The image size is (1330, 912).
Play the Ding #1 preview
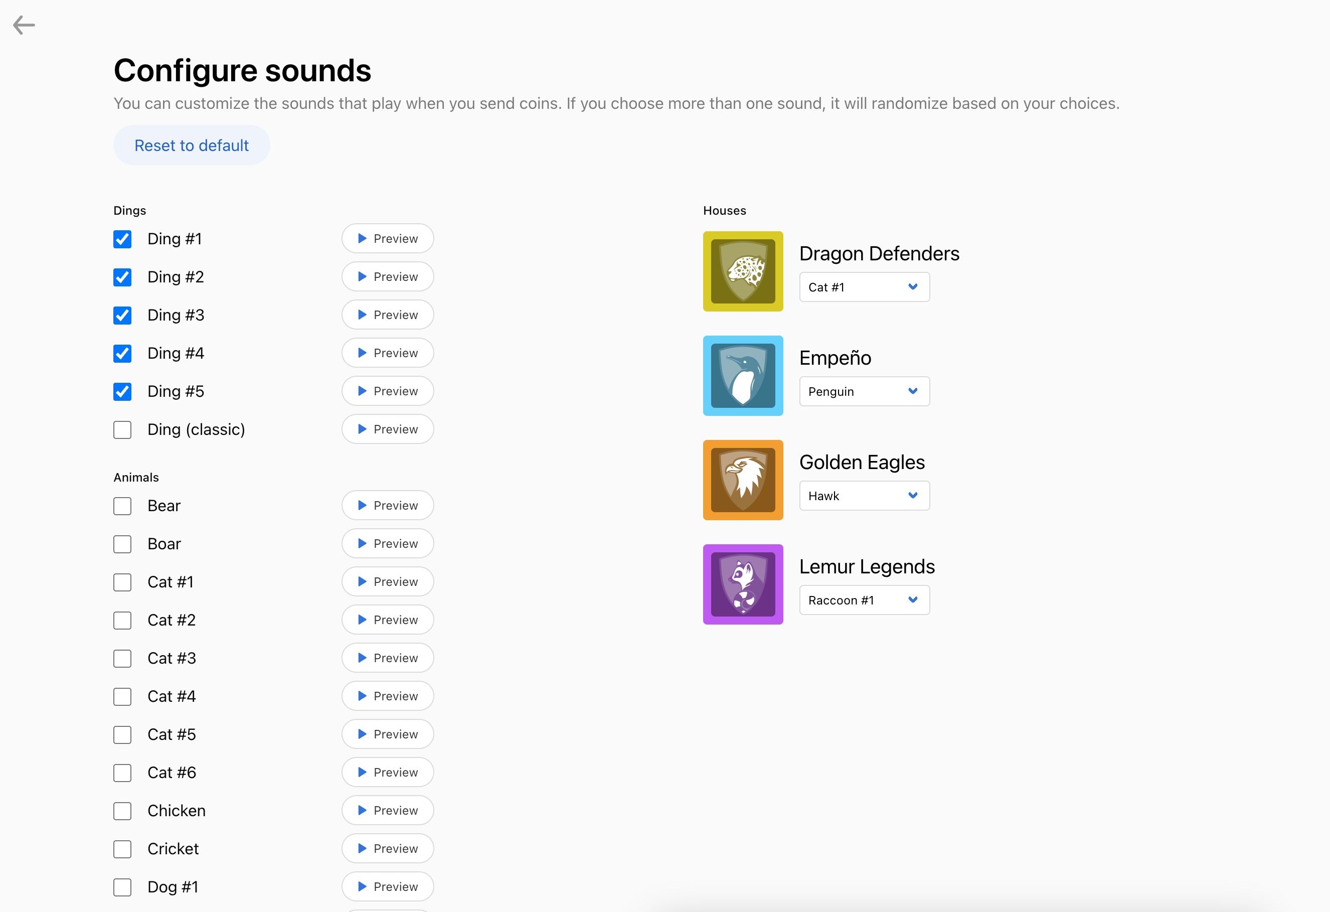(x=388, y=238)
